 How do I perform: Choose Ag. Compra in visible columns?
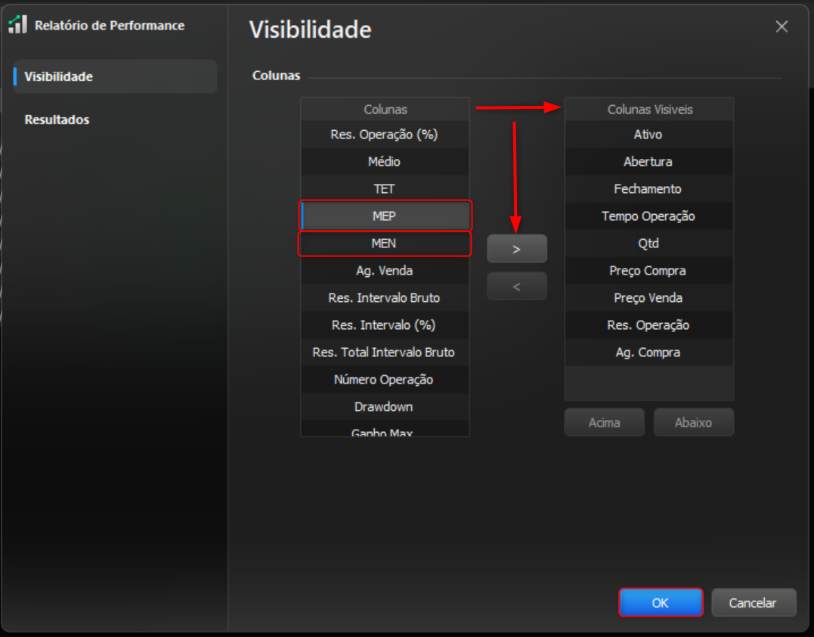[649, 353]
